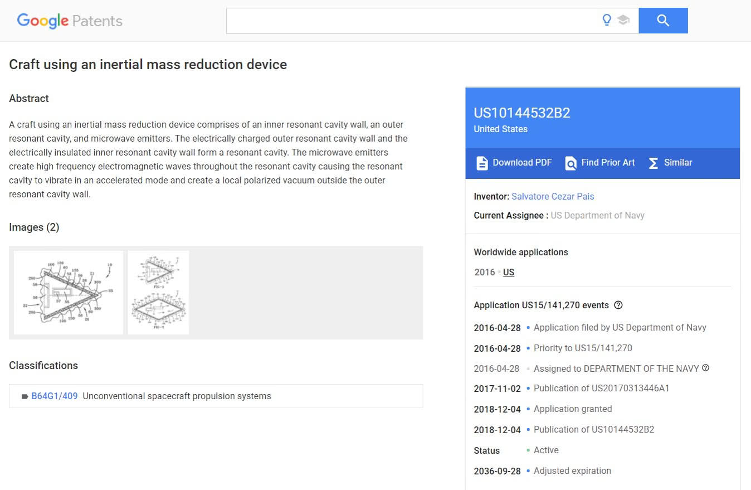Open the Google Patents logo homepage
This screenshot has width=751, height=490.
click(x=70, y=21)
